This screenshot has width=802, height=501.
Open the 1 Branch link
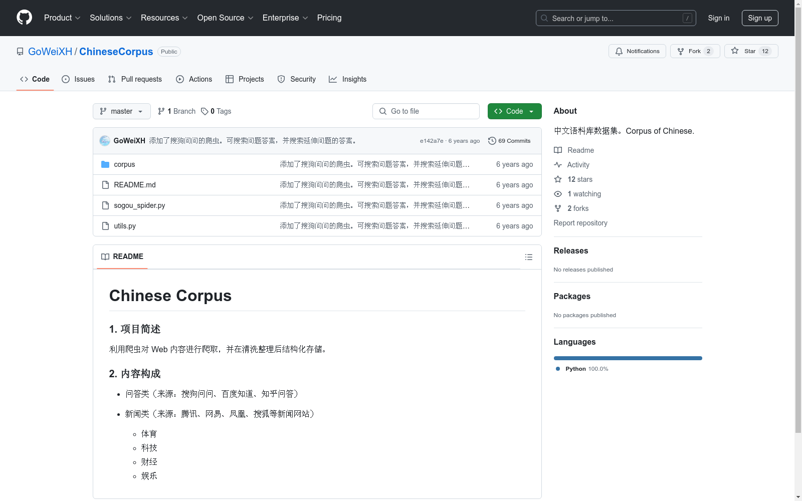(176, 111)
